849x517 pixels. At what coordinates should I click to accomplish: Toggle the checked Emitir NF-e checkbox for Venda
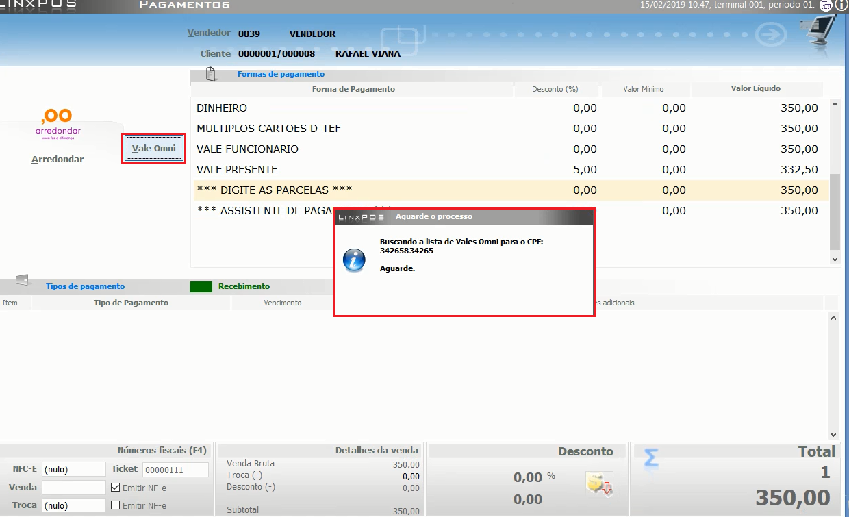115,488
